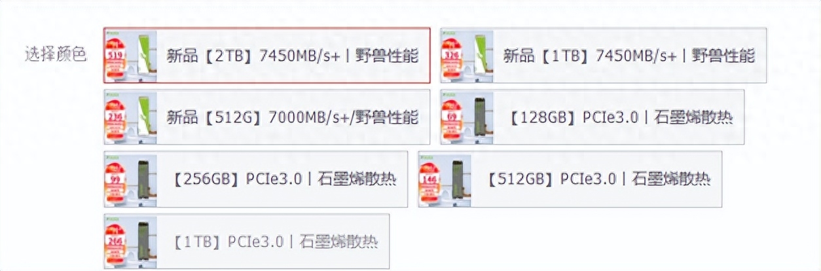Click the thumbnail of 新品 1TB 7450MB/s+ option
Screen dimensions: 821x271
pos(467,56)
